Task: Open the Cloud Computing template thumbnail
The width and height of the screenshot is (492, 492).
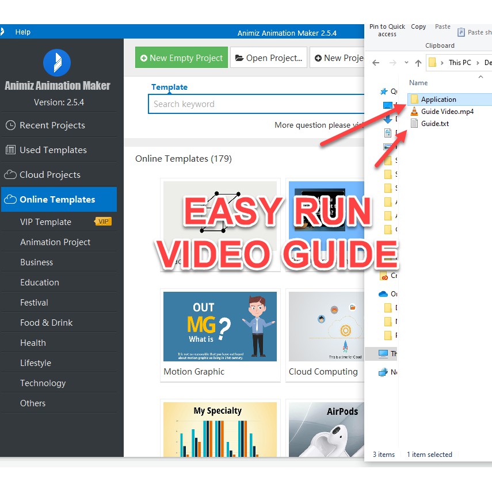Action: point(326,326)
